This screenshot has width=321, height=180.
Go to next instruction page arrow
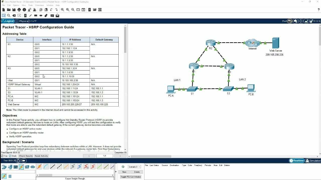click(x=120, y=156)
